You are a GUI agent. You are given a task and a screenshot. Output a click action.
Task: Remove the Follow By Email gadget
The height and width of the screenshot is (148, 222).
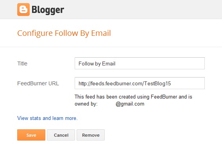coord(91,135)
